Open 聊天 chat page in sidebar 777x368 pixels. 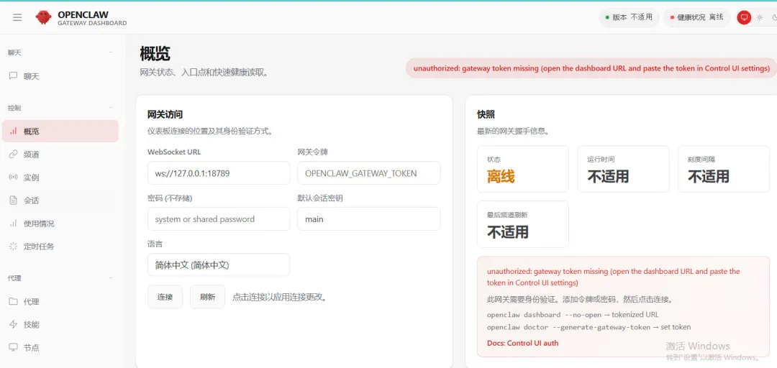[60, 76]
